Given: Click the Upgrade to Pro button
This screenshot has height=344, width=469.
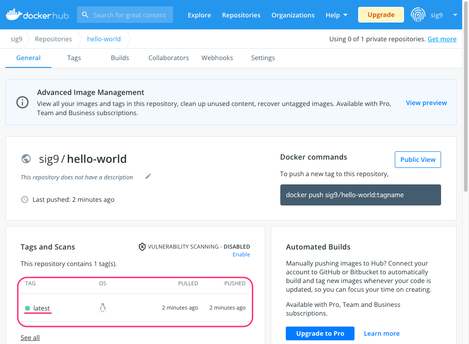Looking at the screenshot, I should point(320,333).
